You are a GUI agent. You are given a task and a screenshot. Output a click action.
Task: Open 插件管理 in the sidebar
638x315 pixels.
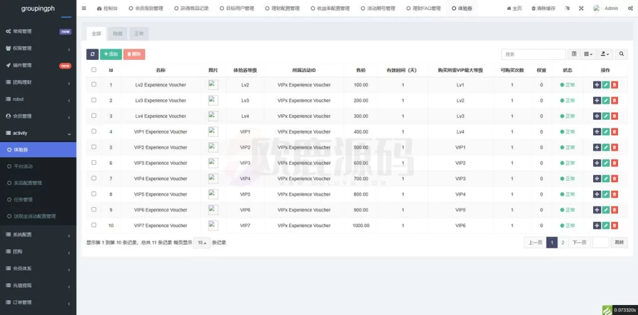[38, 65]
